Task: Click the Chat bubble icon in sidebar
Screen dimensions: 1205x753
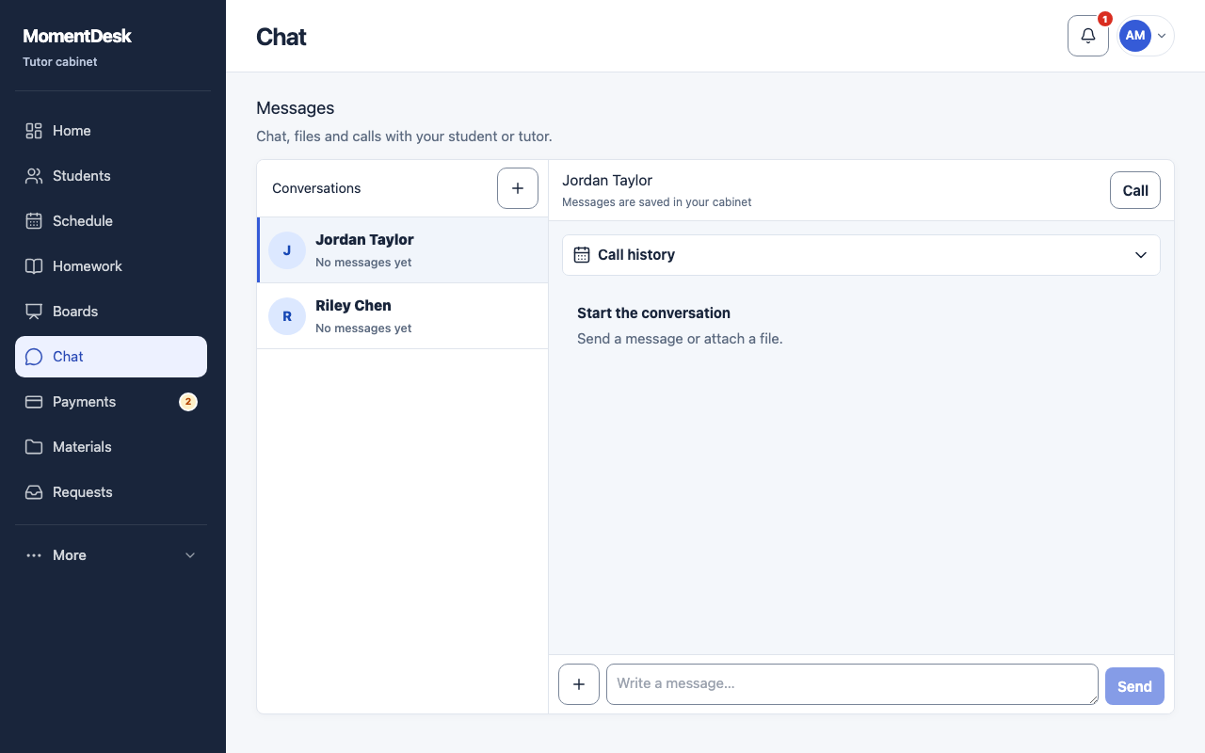Action: tap(34, 357)
